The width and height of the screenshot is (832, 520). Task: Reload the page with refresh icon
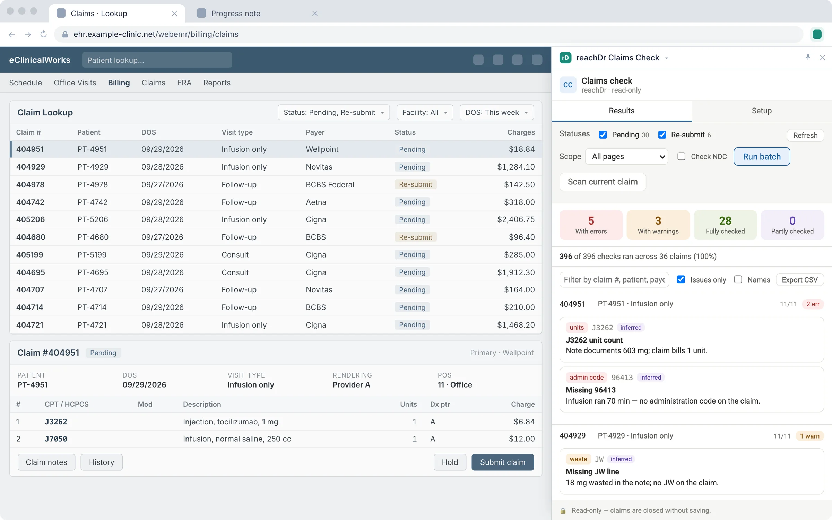43,34
